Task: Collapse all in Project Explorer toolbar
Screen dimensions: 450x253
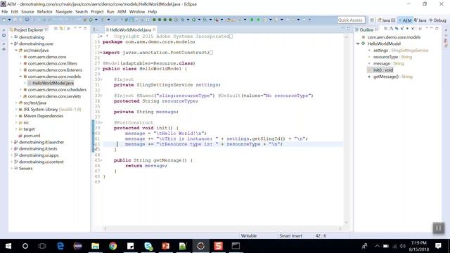Action: click(56, 29)
